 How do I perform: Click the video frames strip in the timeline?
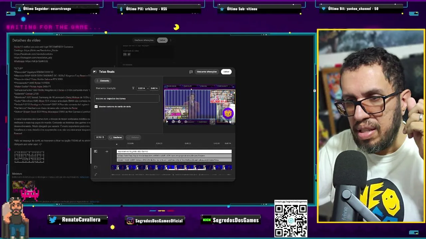coord(171,168)
